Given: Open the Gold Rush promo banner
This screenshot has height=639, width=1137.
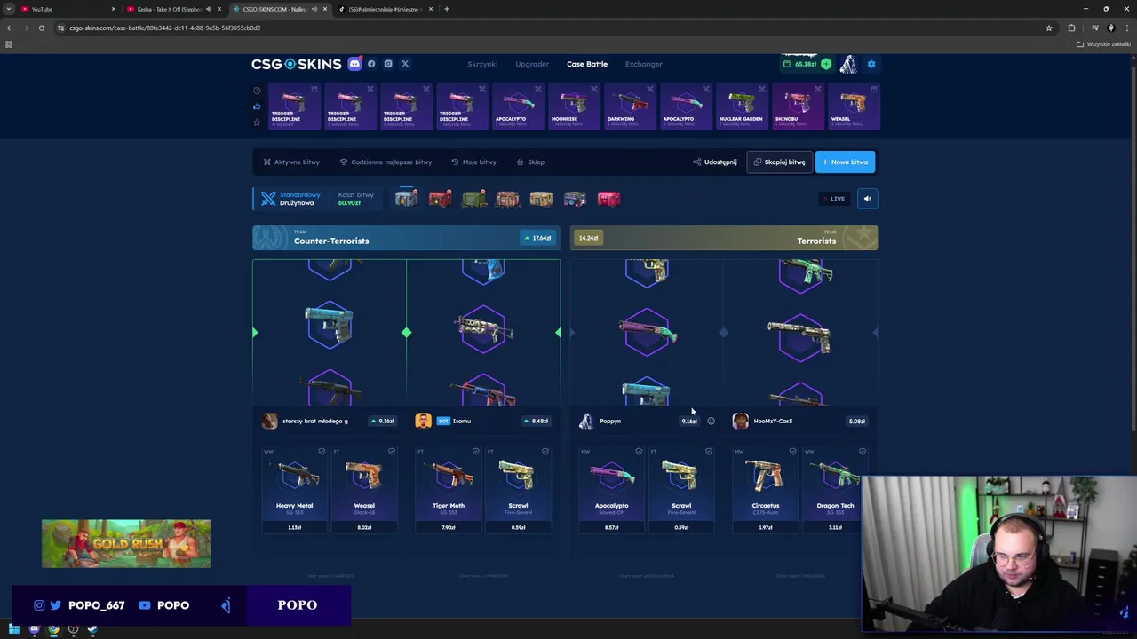Looking at the screenshot, I should pyautogui.click(x=126, y=543).
